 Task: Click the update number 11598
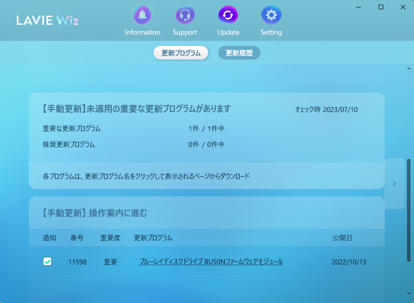click(78, 262)
